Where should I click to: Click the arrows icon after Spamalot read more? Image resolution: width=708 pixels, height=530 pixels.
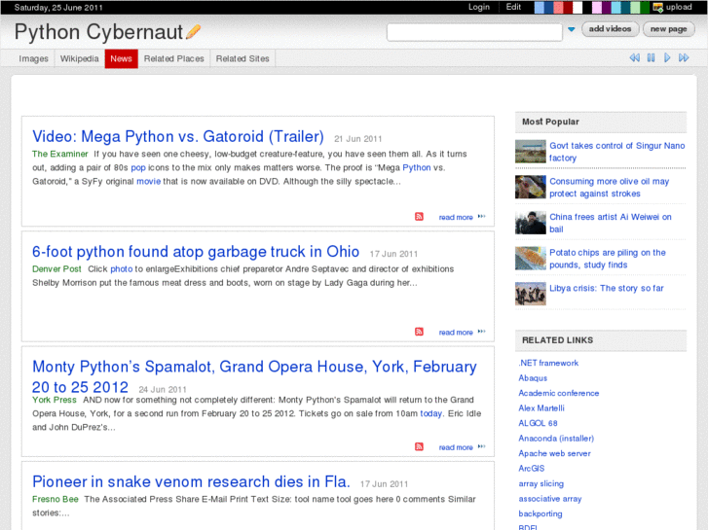tap(481, 446)
